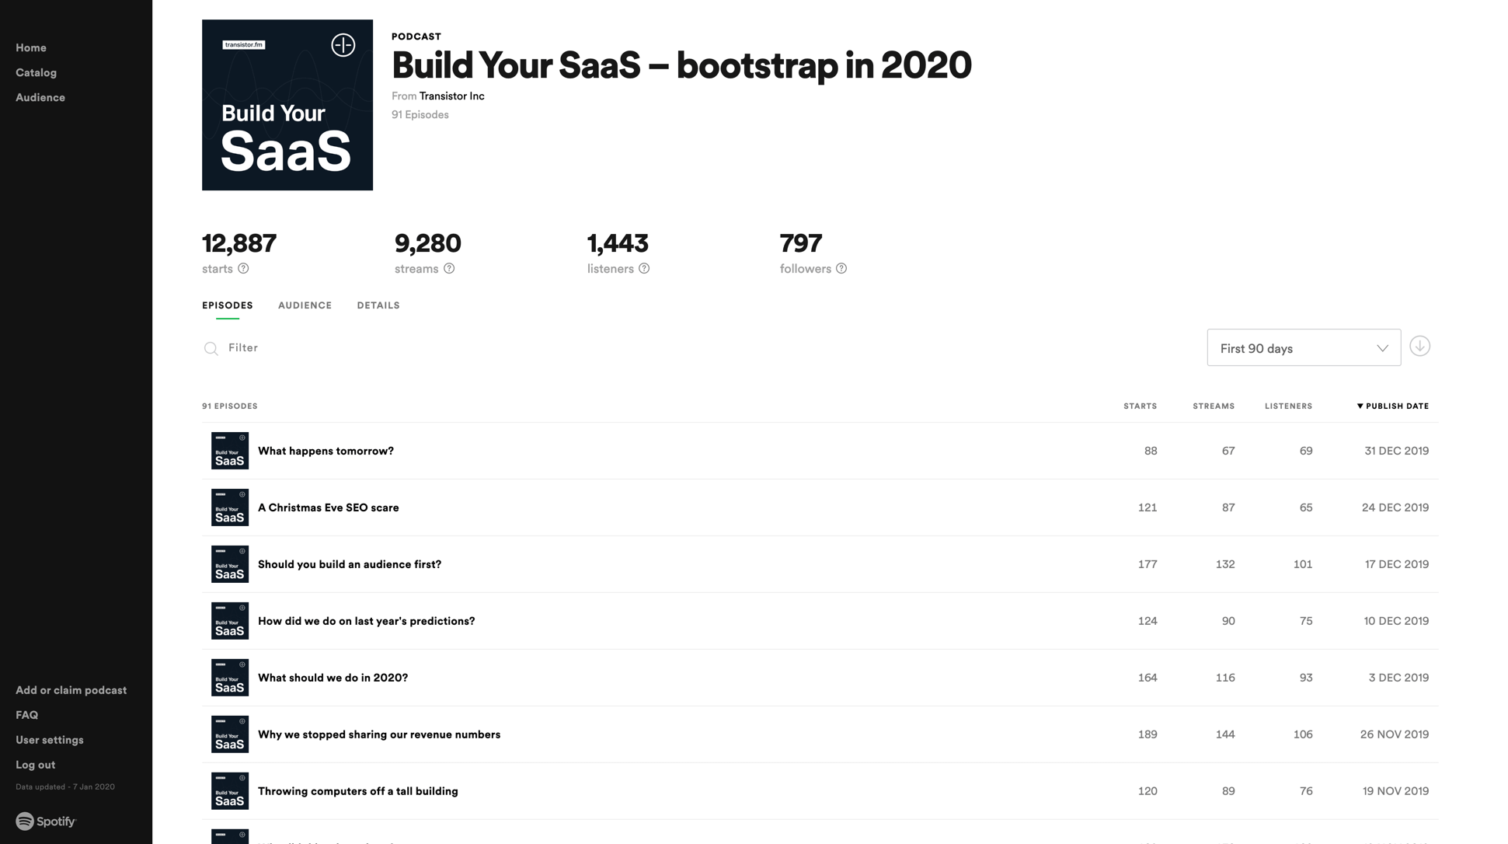Switch to the AUDIENCE tab

[305, 305]
